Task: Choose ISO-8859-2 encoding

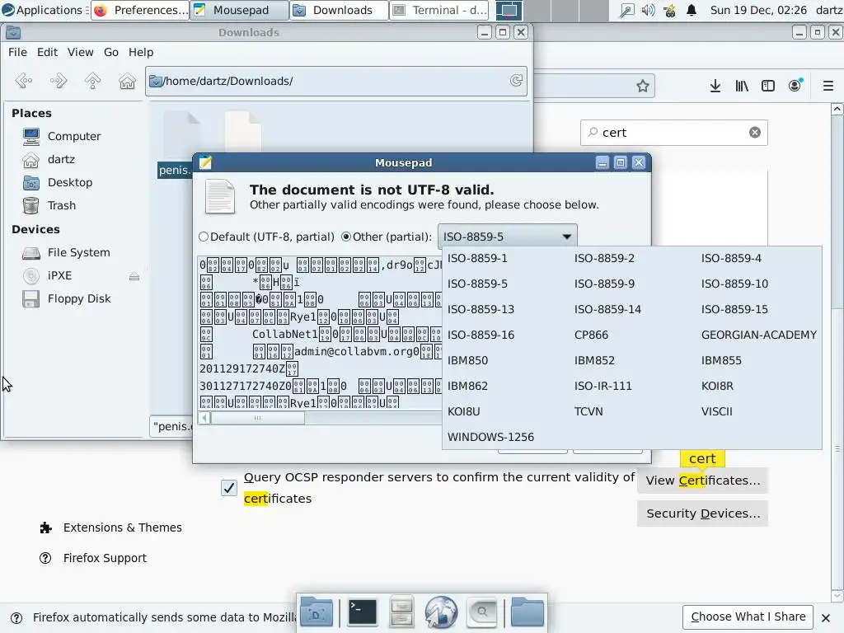Action: (x=604, y=258)
